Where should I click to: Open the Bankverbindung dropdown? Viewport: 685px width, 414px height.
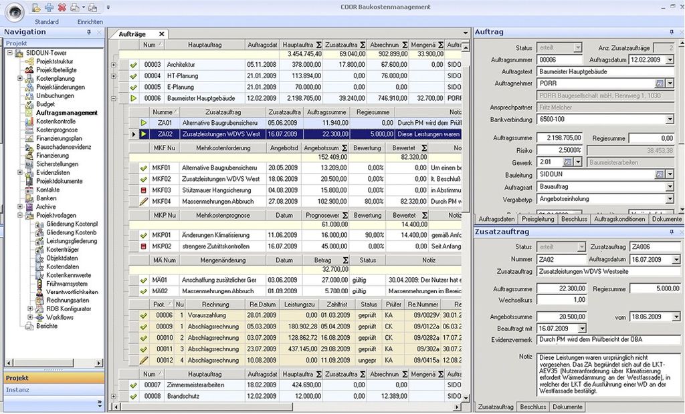pyautogui.click(x=670, y=120)
